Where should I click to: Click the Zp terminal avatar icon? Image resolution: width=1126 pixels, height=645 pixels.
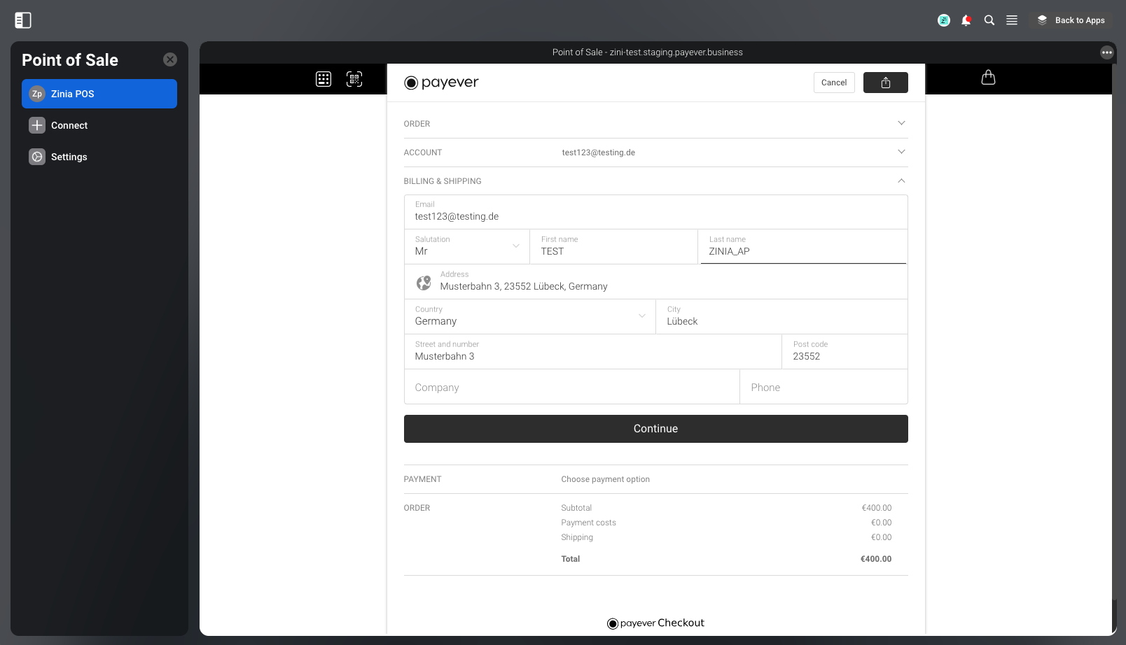pos(37,94)
